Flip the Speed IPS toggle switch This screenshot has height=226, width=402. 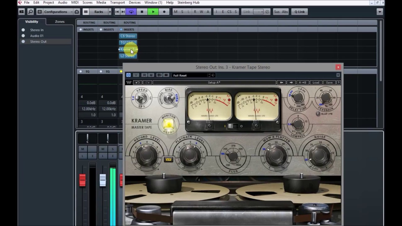[x=142, y=98]
